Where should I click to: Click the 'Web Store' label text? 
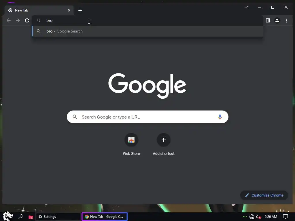click(x=131, y=154)
